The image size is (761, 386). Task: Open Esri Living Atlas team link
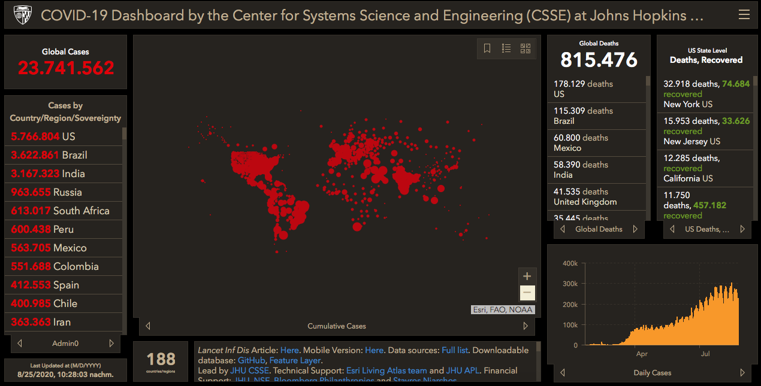point(386,370)
